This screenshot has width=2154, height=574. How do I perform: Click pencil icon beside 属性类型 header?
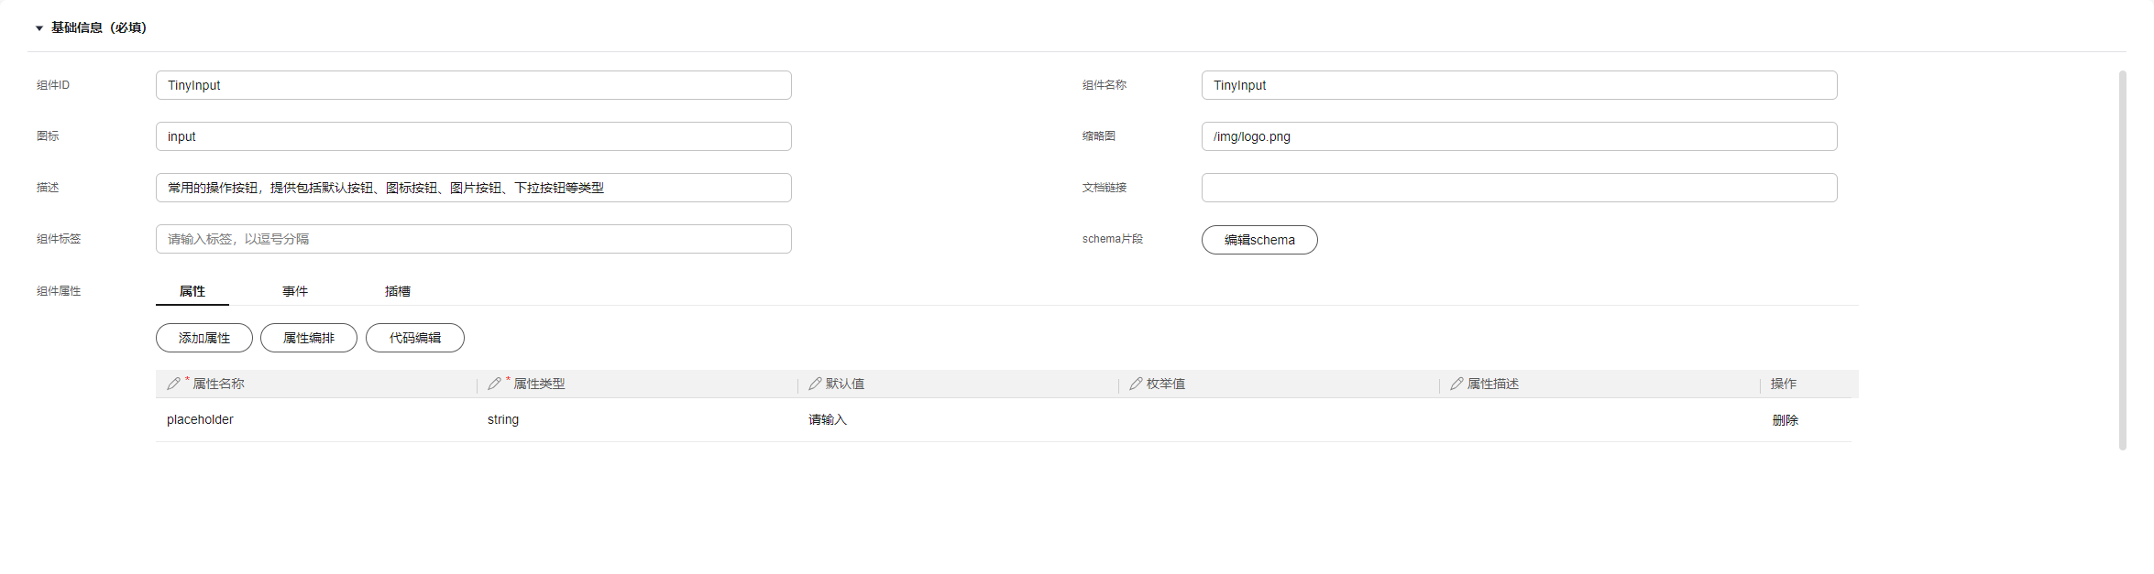[494, 384]
